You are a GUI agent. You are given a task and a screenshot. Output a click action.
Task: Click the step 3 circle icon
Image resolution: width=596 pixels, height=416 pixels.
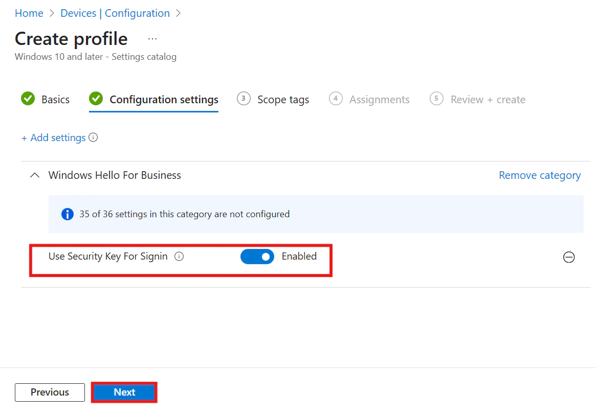pyautogui.click(x=244, y=99)
